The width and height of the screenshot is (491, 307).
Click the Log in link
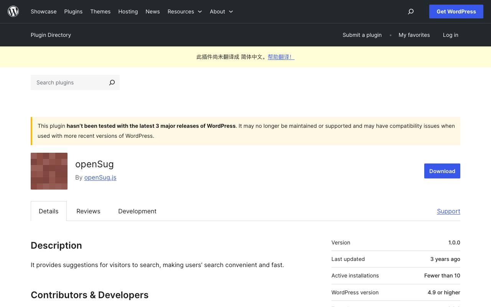point(451,35)
